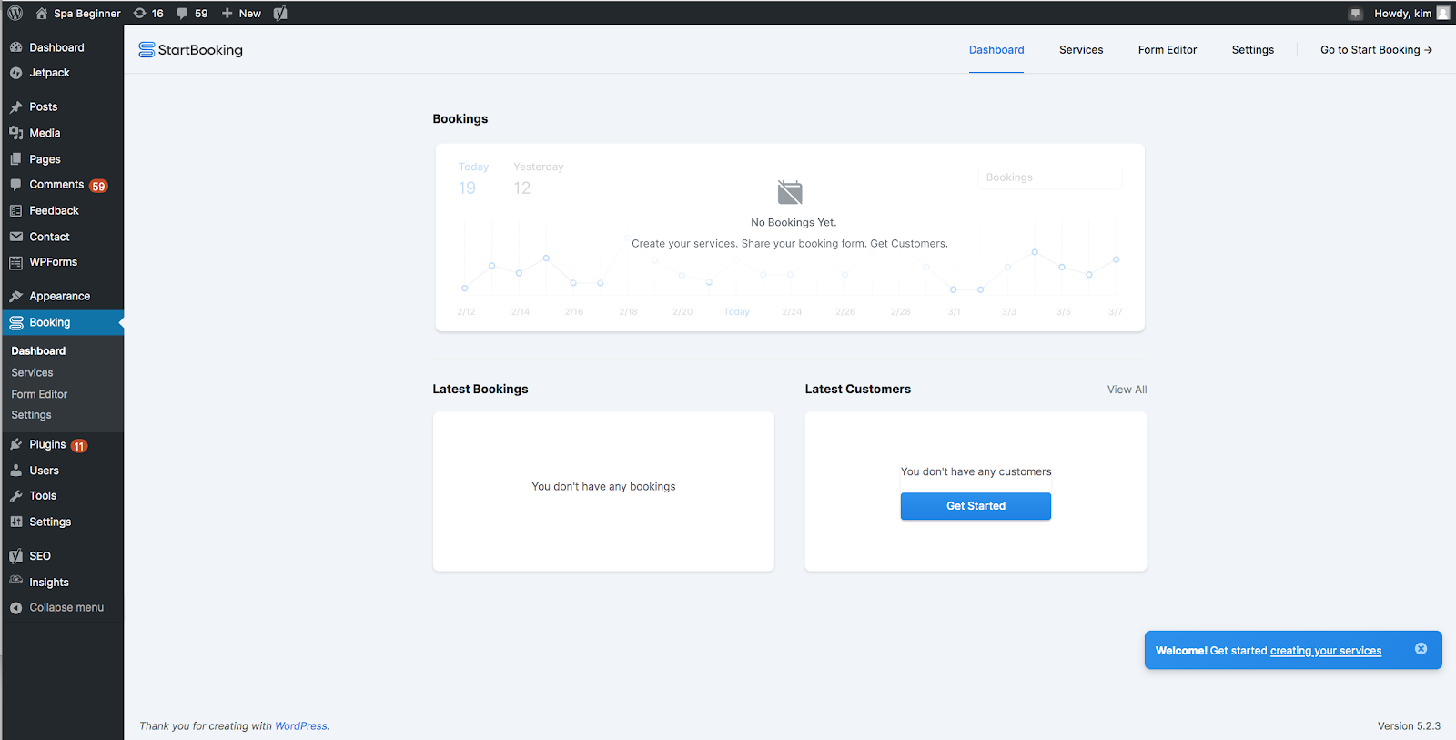Click the user avatar in admin bar
Image resolution: width=1456 pixels, height=740 pixels.
pyautogui.click(x=1442, y=13)
